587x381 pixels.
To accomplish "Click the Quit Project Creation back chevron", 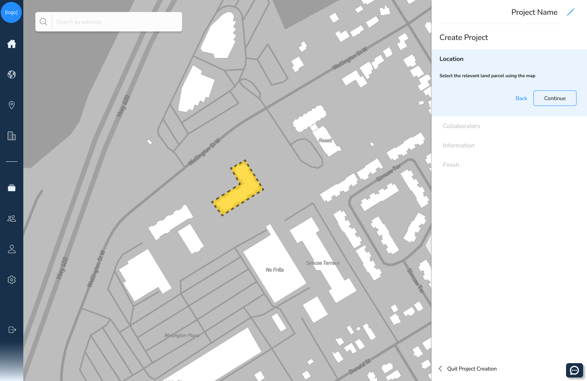I will tap(440, 369).
